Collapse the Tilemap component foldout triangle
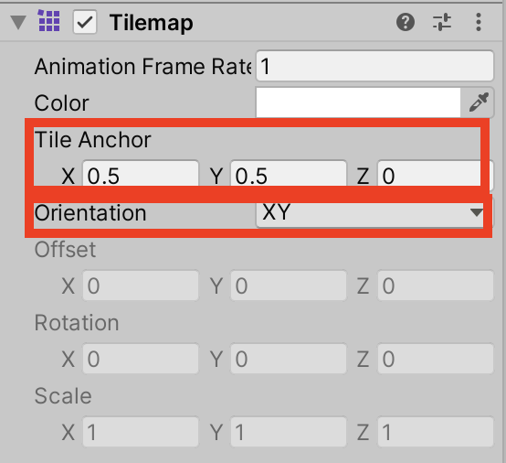The image size is (506, 463). 18,22
